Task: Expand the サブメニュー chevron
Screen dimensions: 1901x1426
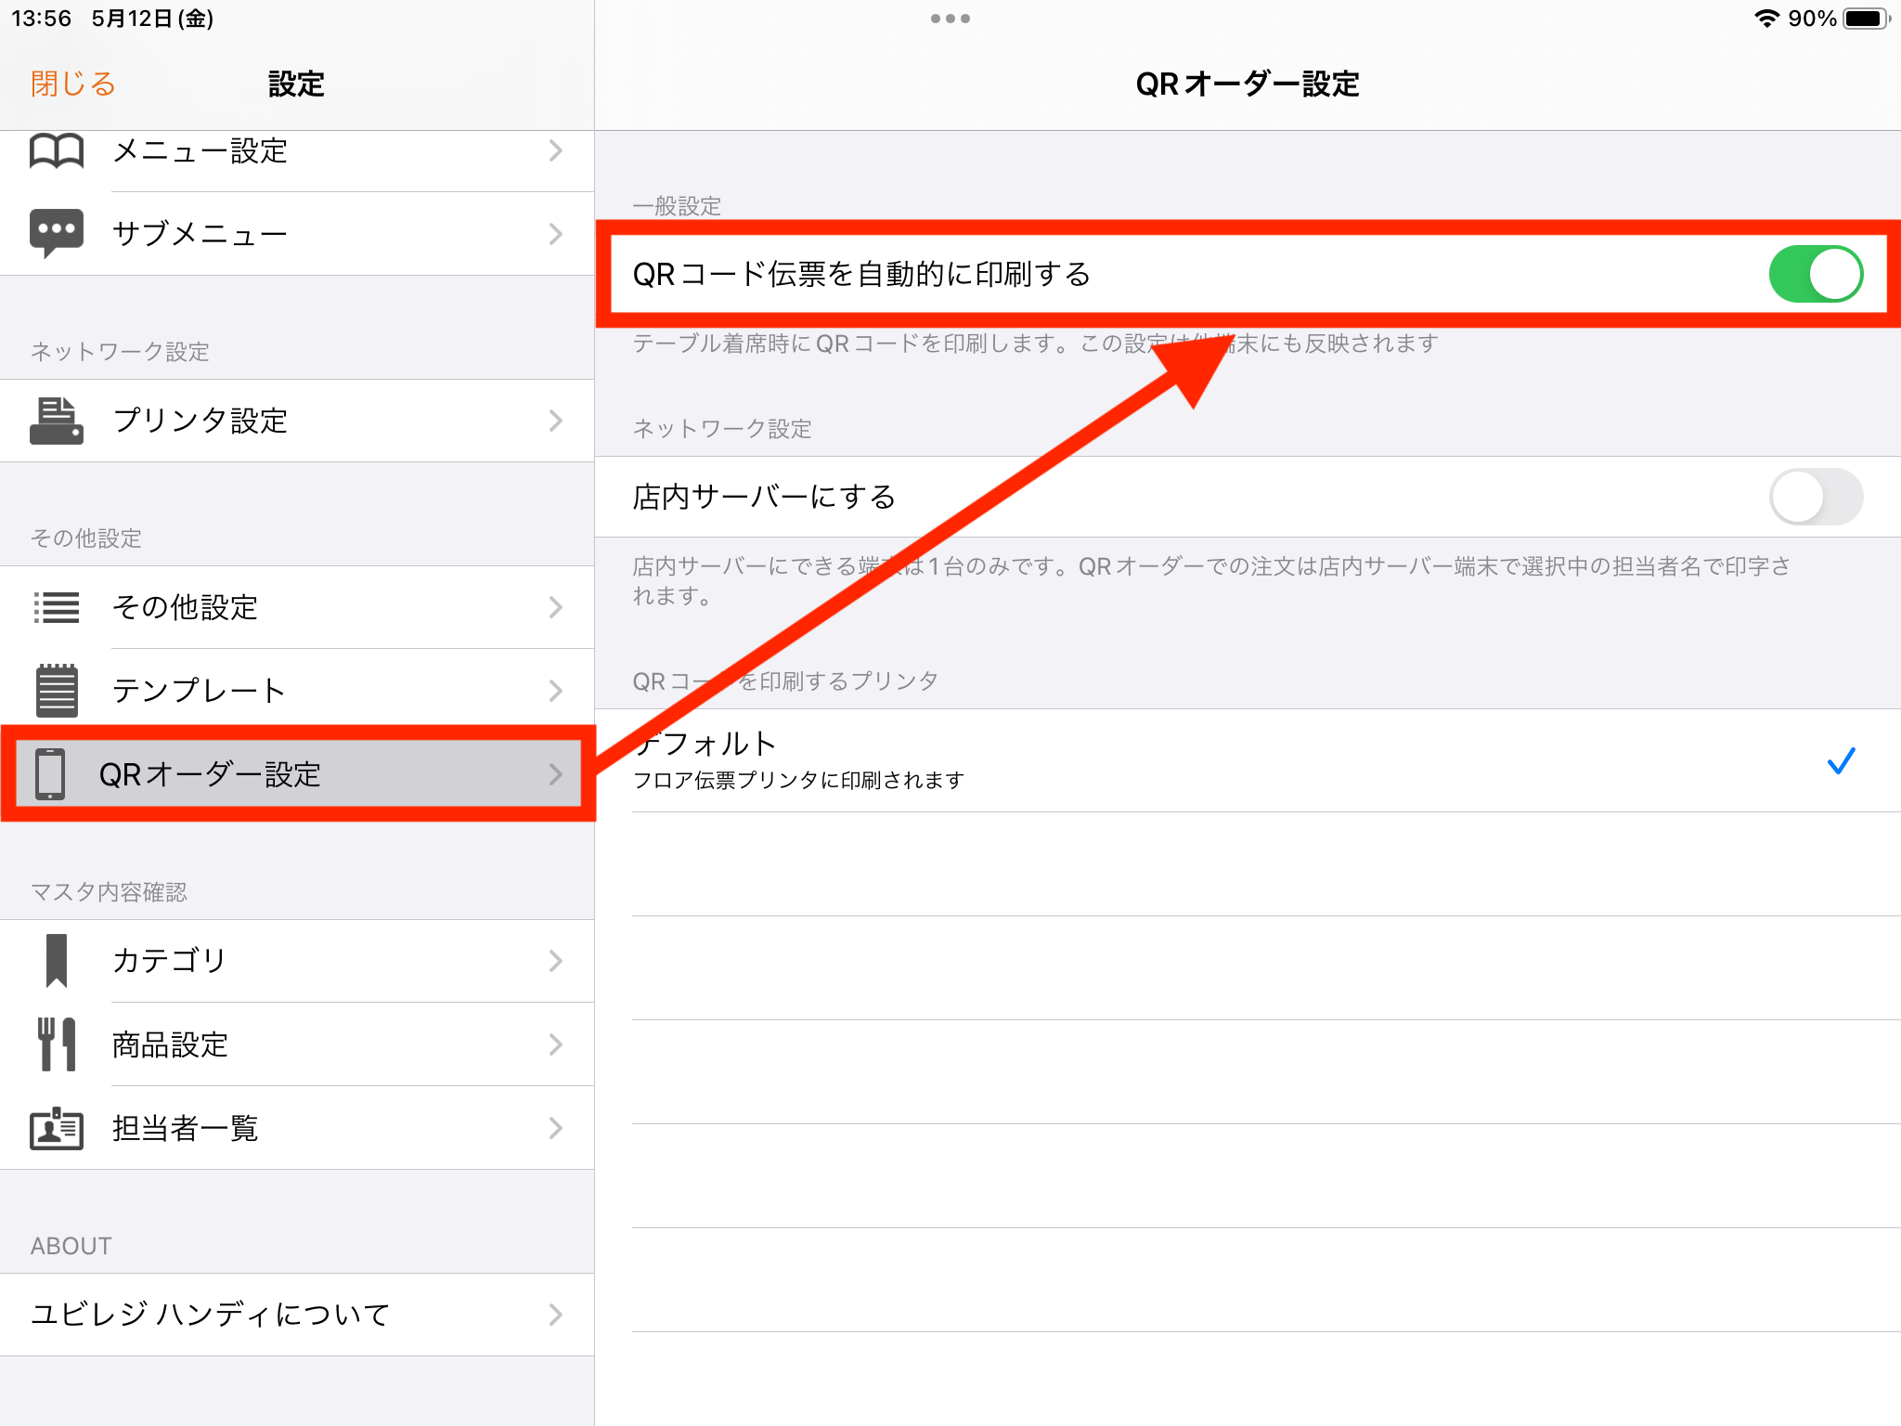Action: click(x=555, y=233)
